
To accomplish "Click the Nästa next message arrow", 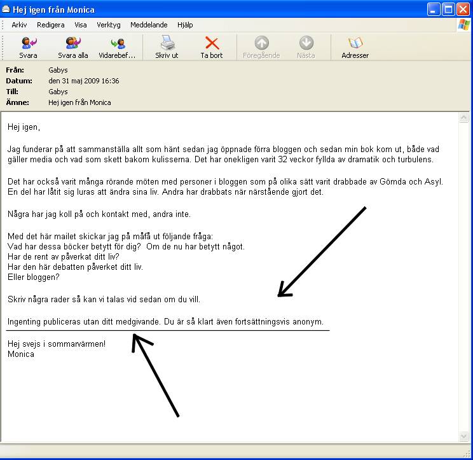I will pos(306,43).
